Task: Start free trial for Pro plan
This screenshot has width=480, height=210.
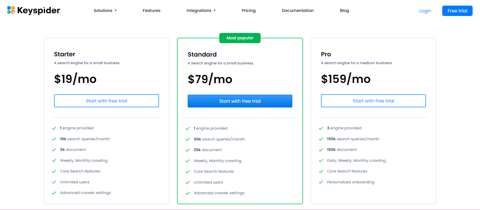Action: tap(373, 101)
